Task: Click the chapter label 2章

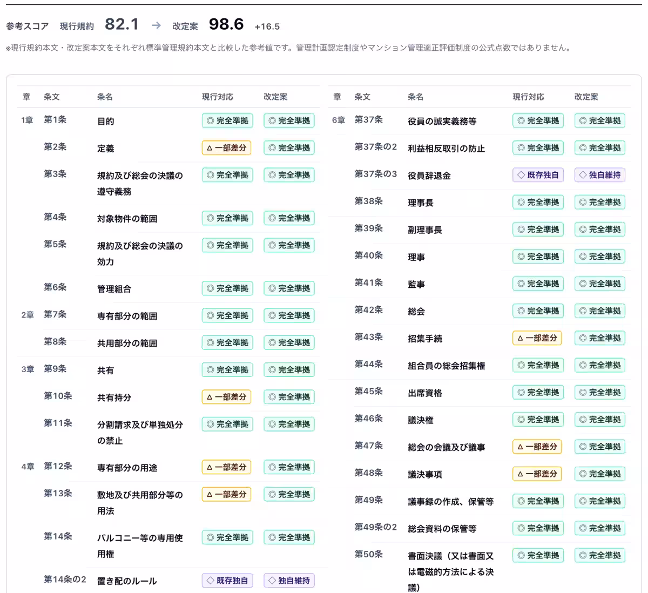Action: (28, 314)
